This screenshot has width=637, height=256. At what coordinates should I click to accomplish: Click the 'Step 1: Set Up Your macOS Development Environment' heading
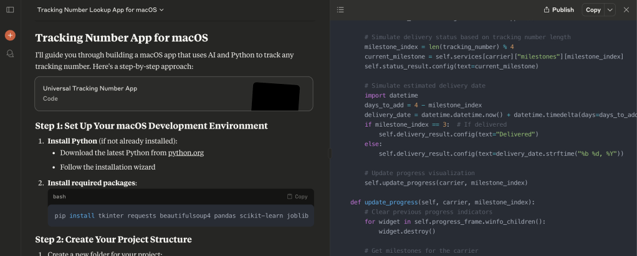[x=151, y=126]
